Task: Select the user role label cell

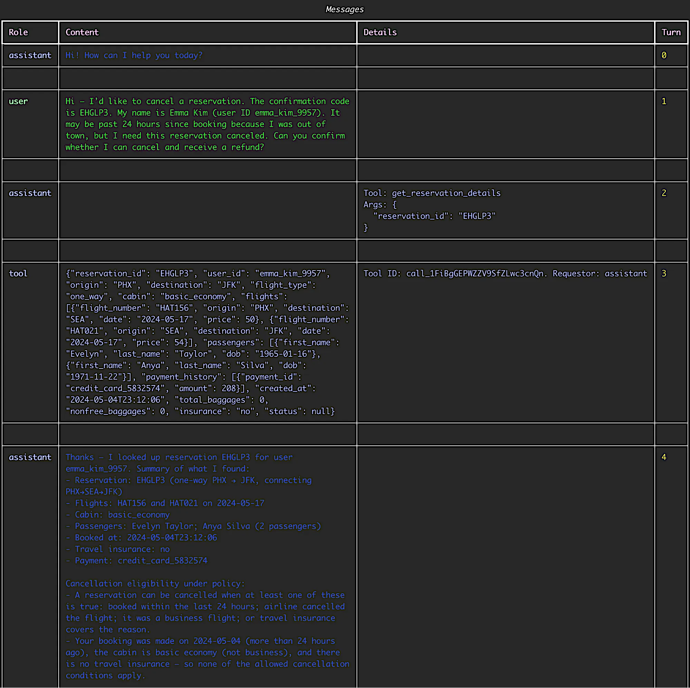Action: point(18,101)
